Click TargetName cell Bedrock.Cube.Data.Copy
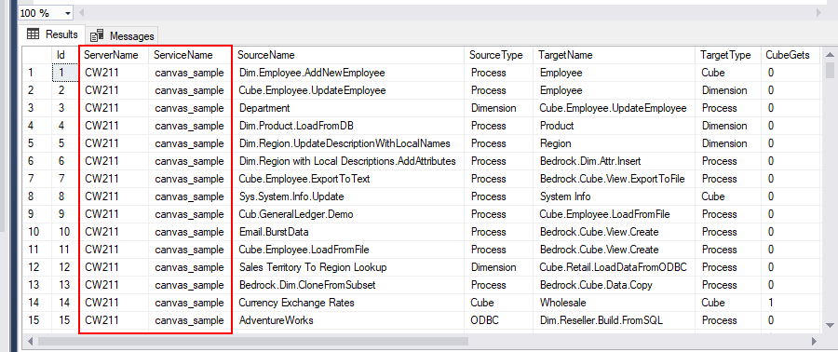838x352 pixels. tap(615, 285)
